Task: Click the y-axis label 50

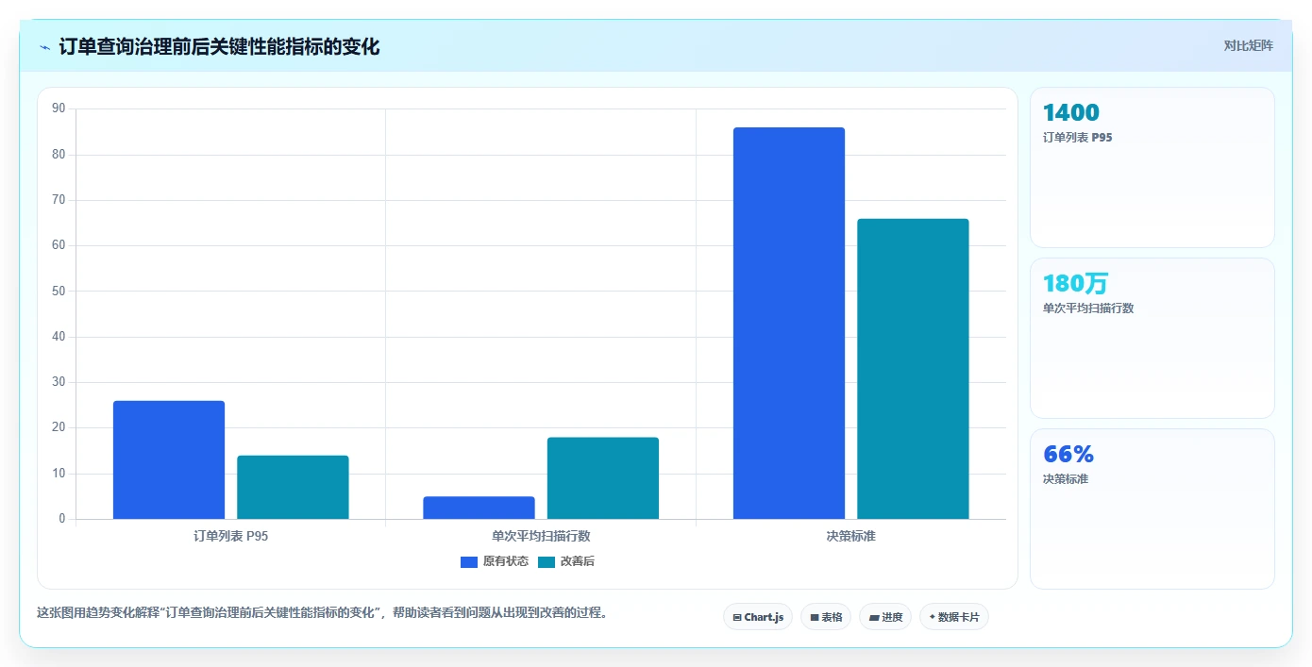Action: [59, 291]
